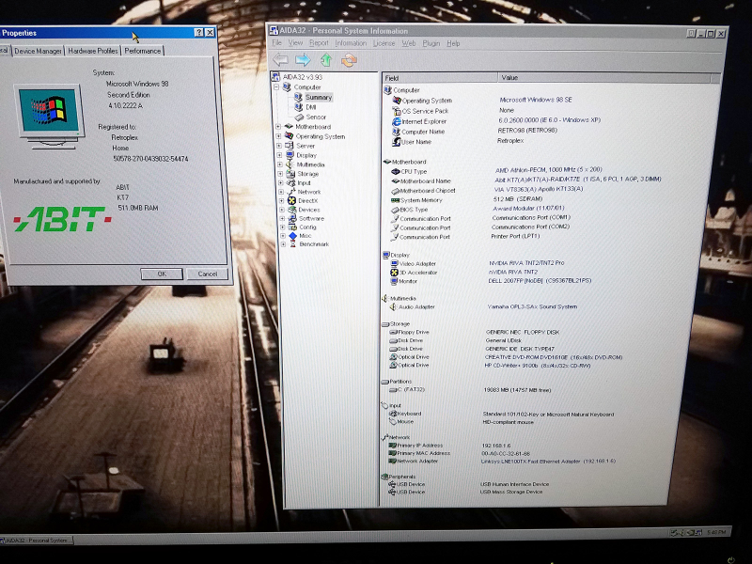Expand the Benchmark tree node

(284, 244)
